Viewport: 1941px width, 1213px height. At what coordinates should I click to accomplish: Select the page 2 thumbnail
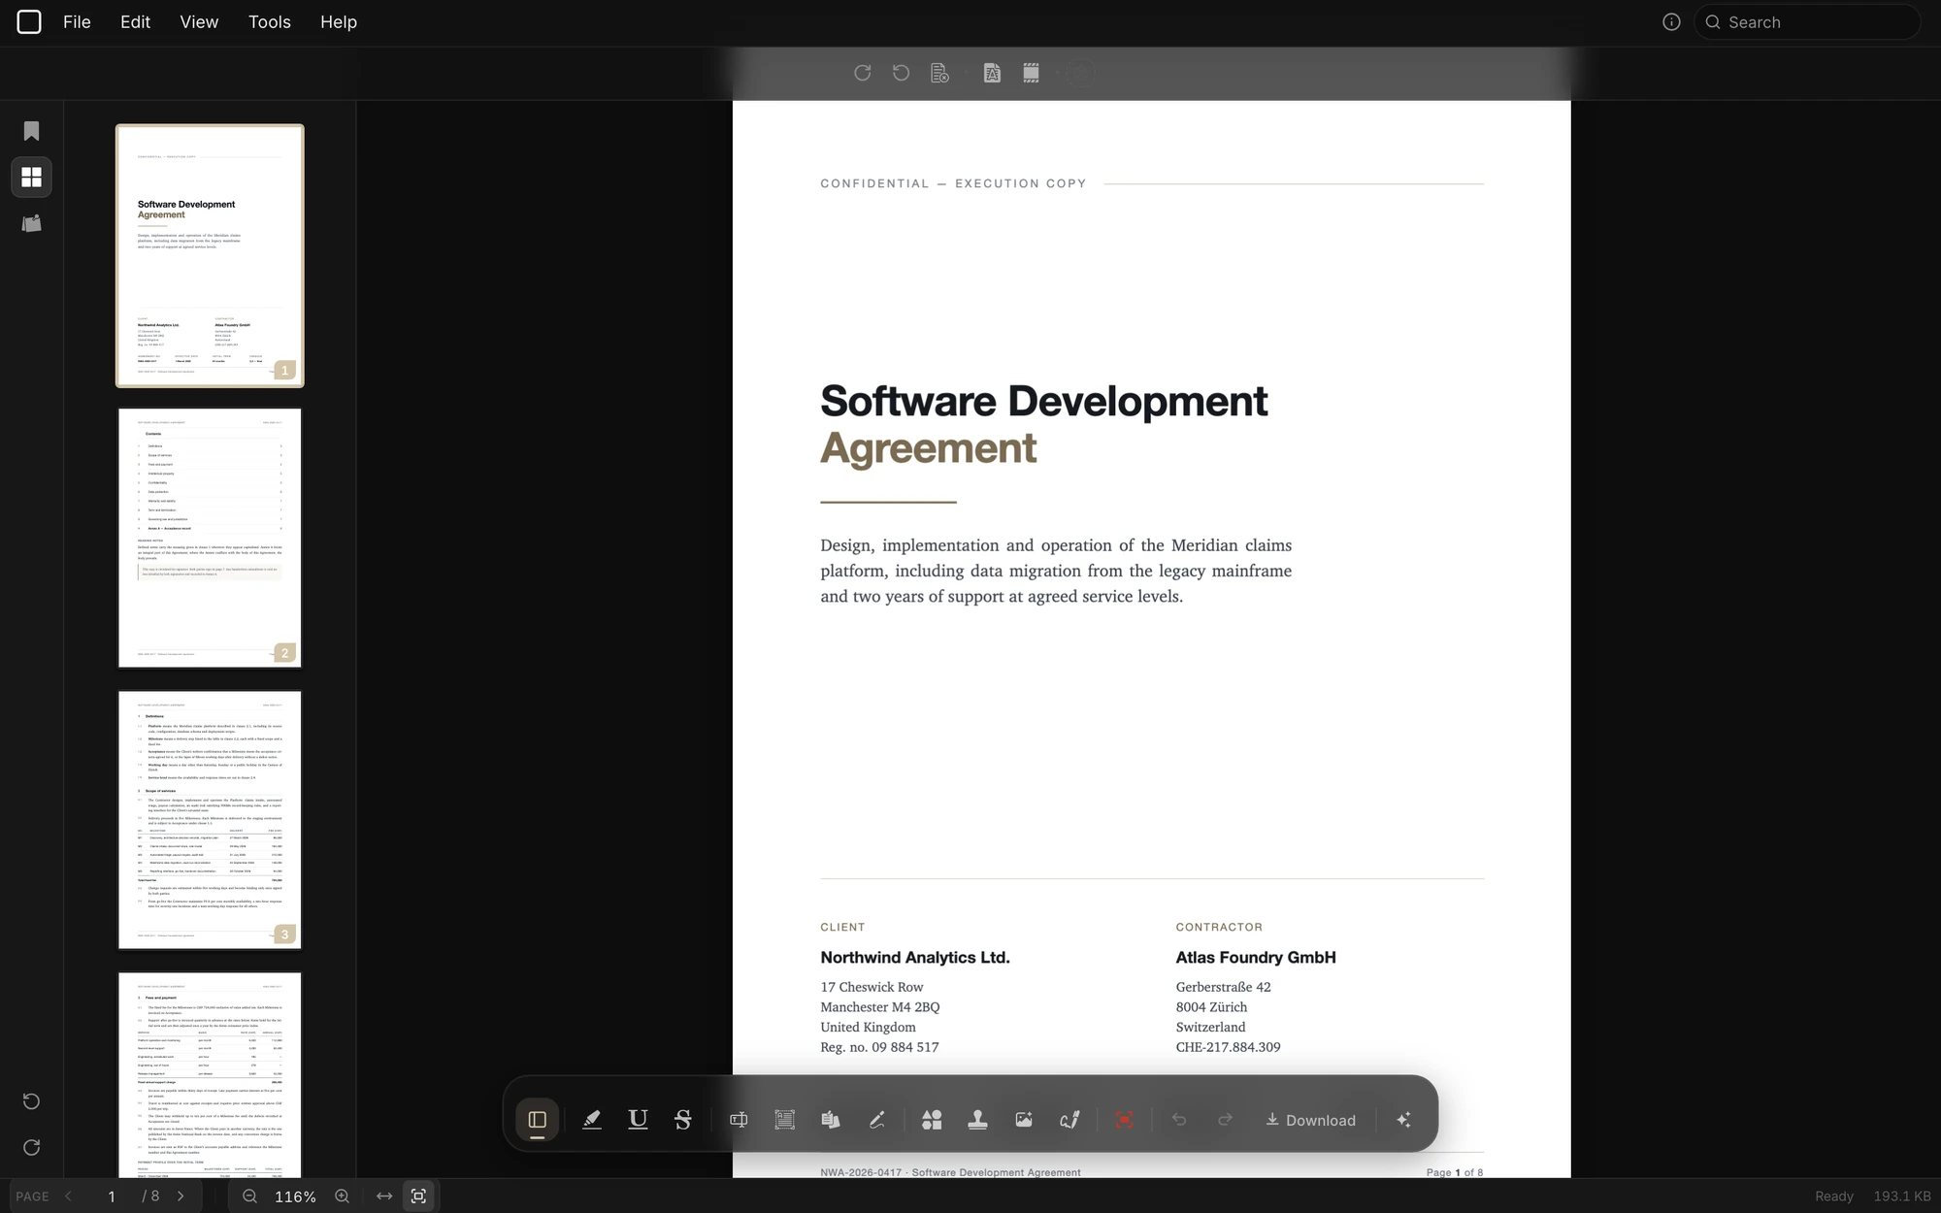tap(210, 538)
